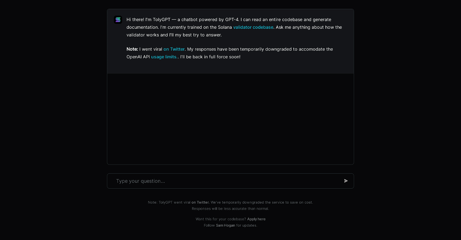461x240 pixels.
Task: Click the empty chat history area
Action: [230, 119]
